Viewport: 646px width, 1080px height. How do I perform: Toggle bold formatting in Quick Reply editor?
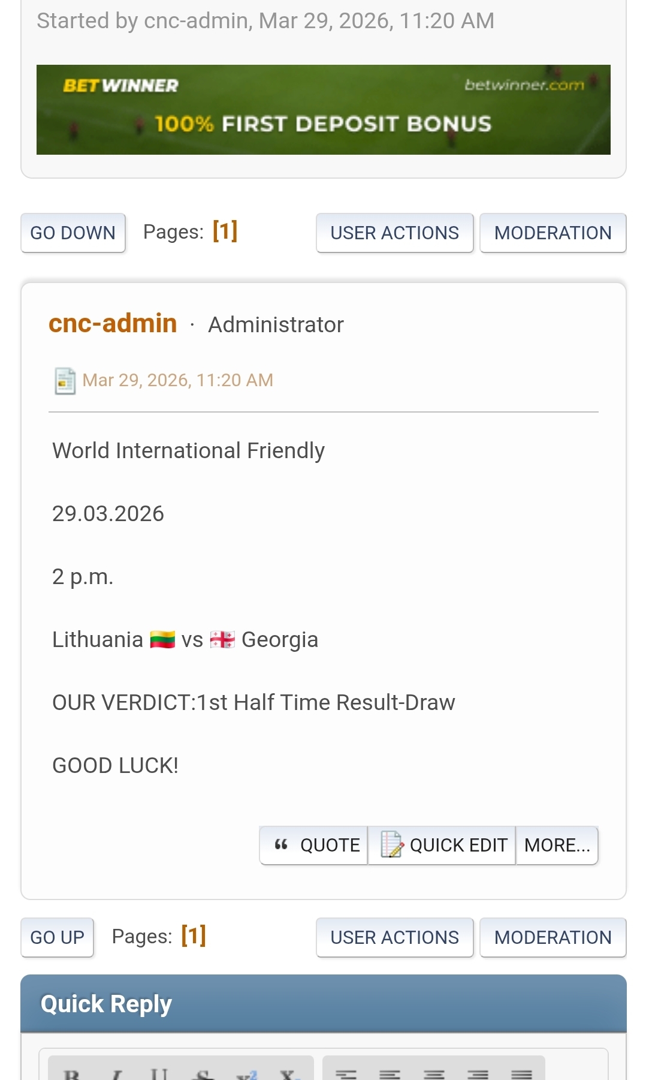72,1073
